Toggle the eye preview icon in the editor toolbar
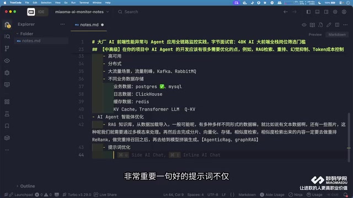The height and width of the screenshot is (198, 353). coord(304,25)
